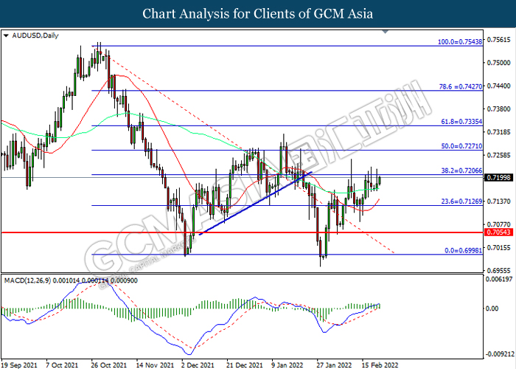Screen dimensions: 516x369
Task: Select the 61.8=0.73354 Fibonacci label
Action: [x=461, y=122]
